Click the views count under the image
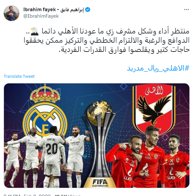This screenshot has height=196, width=193. [68, 195]
